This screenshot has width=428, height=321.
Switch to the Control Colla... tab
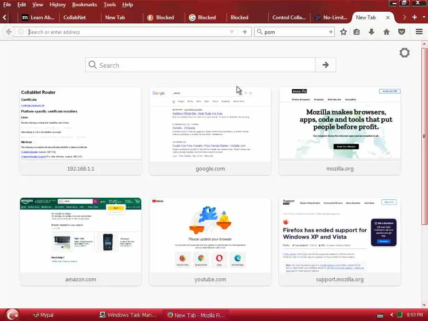[x=289, y=18]
